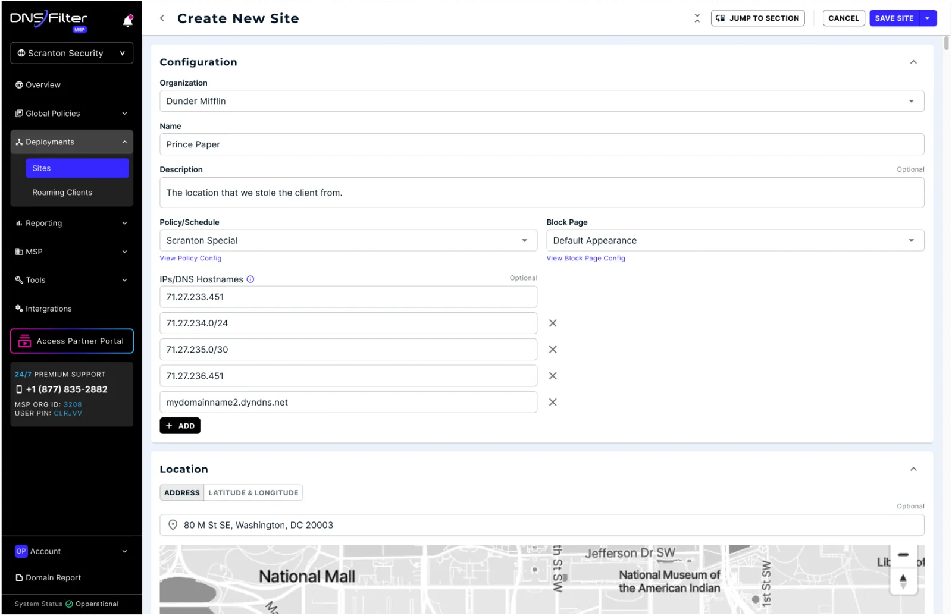This screenshot has height=616, width=952.
Task: Click the Cancel button
Action: [x=843, y=18]
